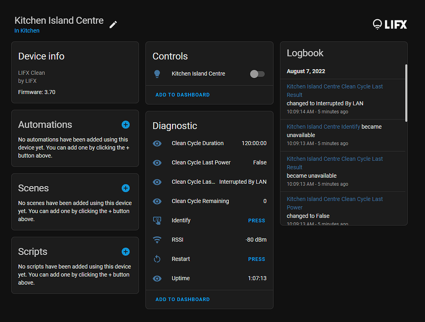Click the Identify icon in Diagnostic
Image resolution: width=425 pixels, height=322 pixels.
point(157,220)
